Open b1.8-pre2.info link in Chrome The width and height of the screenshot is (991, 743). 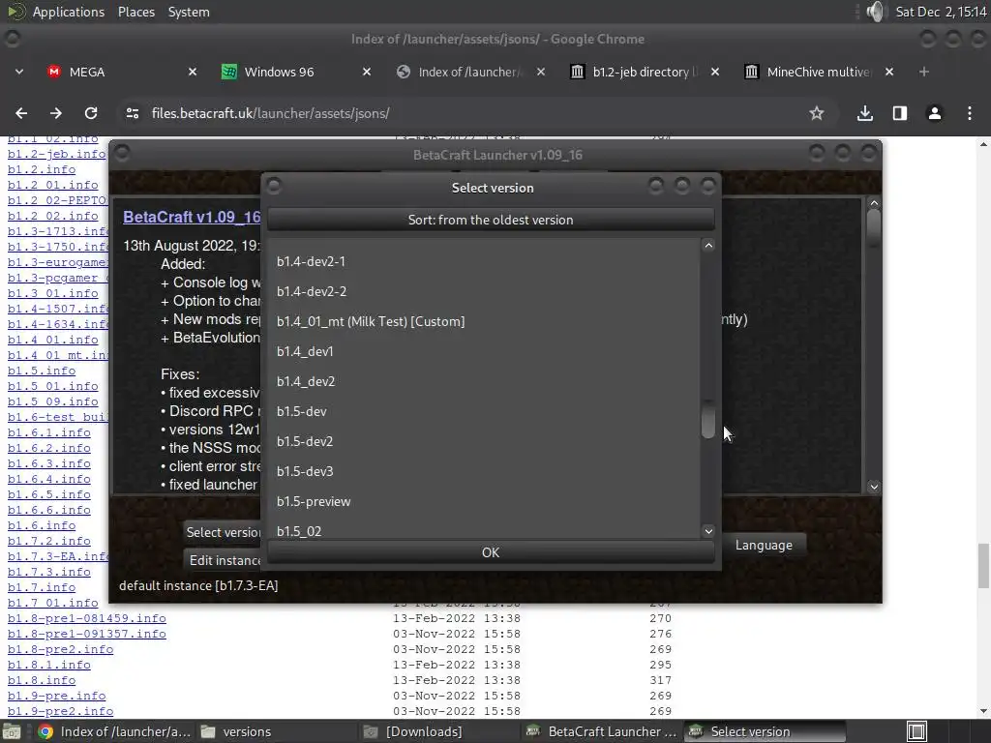pos(60,649)
